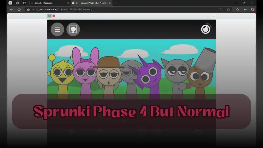Exit Scratch fullscreen mode
This screenshot has height=148, width=263.
click(213, 16)
